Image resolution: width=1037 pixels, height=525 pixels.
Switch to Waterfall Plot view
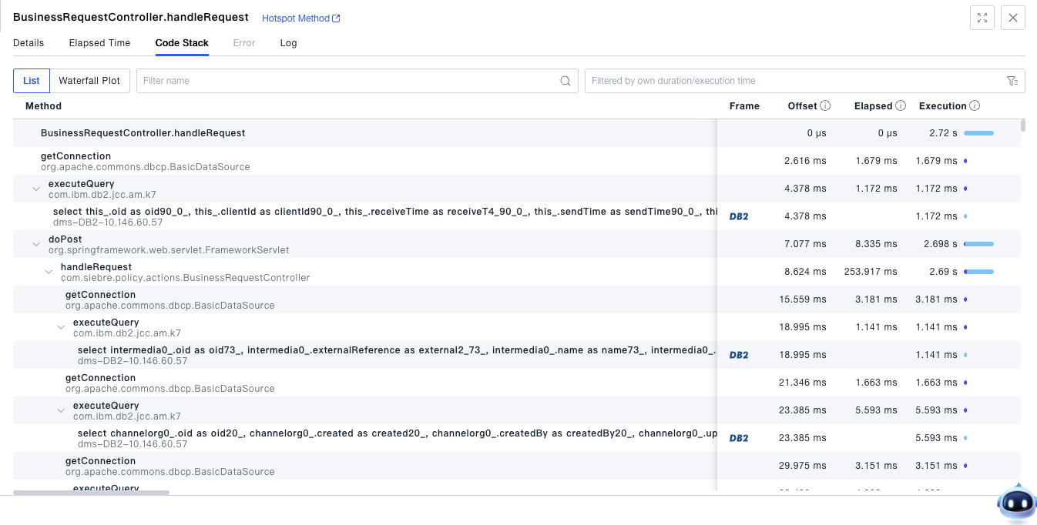click(x=89, y=81)
